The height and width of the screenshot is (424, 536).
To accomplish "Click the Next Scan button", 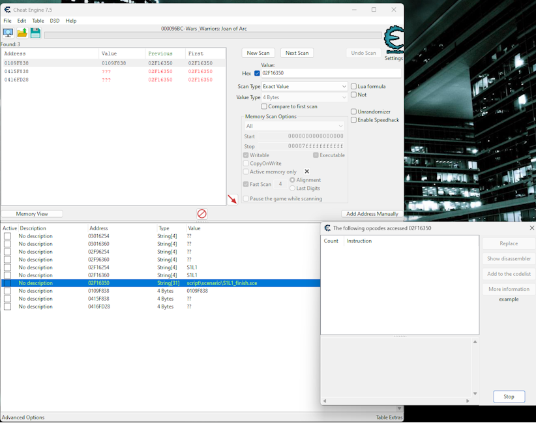I will [297, 53].
